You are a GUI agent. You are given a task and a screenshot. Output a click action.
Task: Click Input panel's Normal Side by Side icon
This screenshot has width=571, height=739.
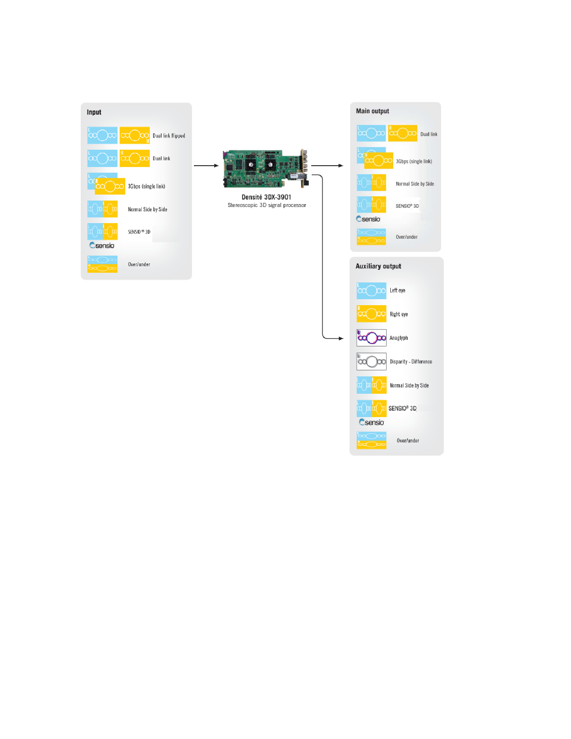102,209
